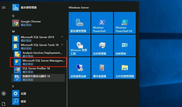Collapse Microsoft SQL Server Tools 18 chevron
Viewport: 182px width, 107px height.
[x=62, y=45]
